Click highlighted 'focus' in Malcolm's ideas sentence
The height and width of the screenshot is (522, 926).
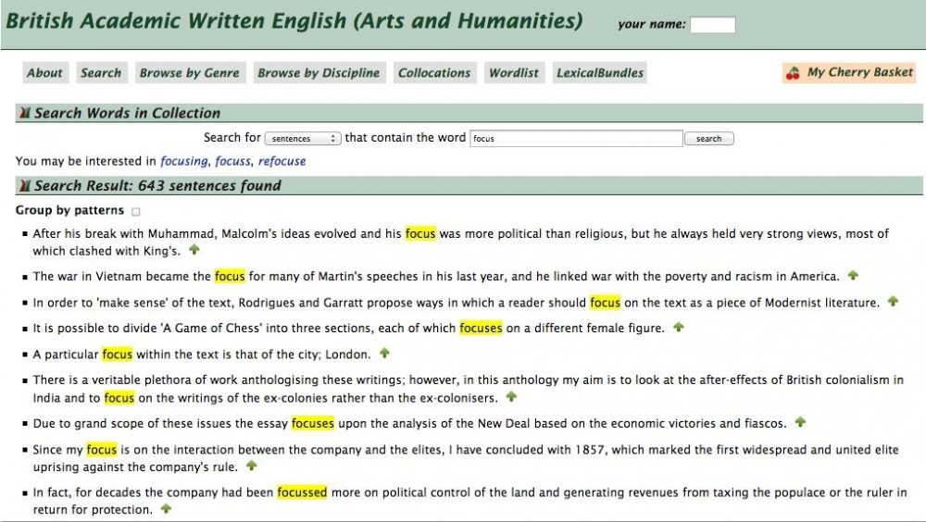[x=420, y=233]
